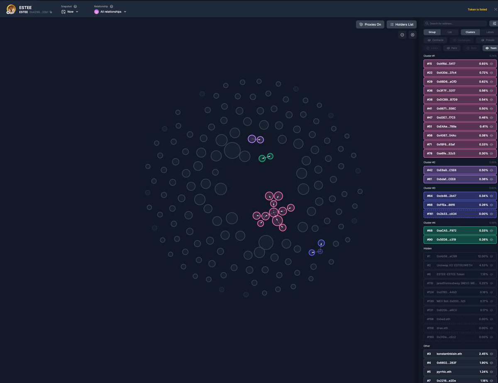Select the Labels tab

tap(490, 32)
